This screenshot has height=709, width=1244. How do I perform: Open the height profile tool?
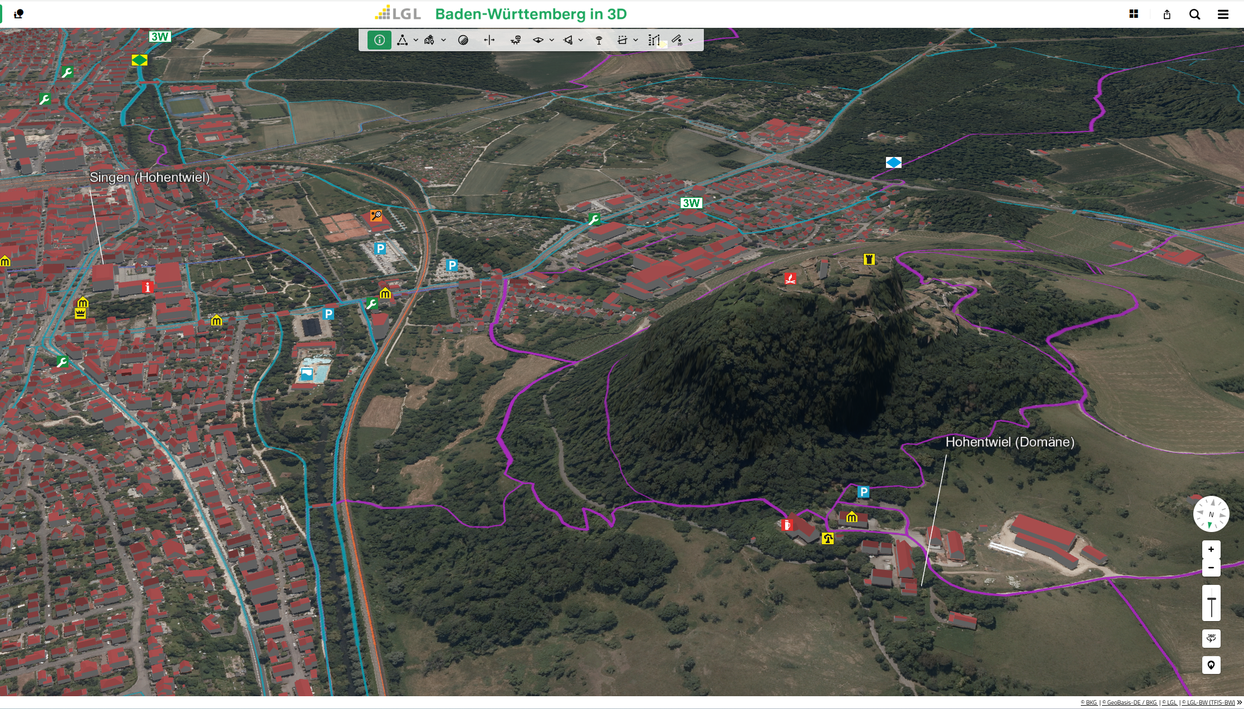(654, 40)
